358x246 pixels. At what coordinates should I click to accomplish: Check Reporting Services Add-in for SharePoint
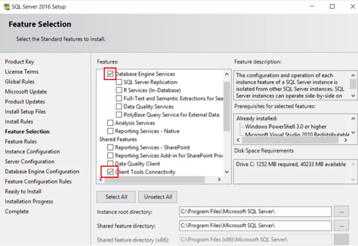(110, 155)
